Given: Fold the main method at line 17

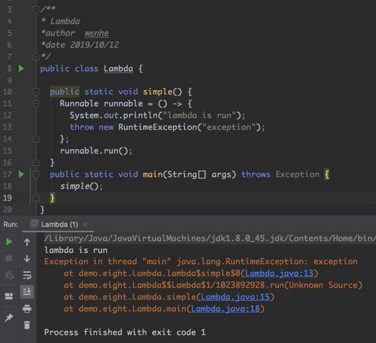Looking at the screenshot, I should pos(36,174).
